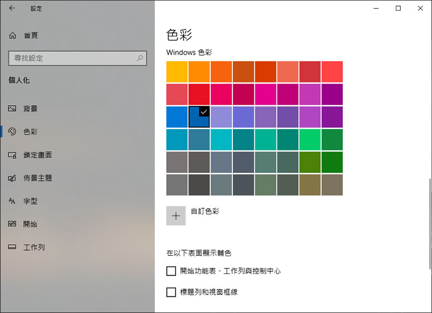The height and width of the screenshot is (313, 432).
Task: Select yellow-gold swatch in first row
Action: click(x=177, y=72)
